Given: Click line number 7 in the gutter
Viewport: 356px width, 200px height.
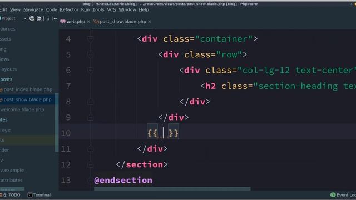Looking at the screenshot, I should click(68, 86).
